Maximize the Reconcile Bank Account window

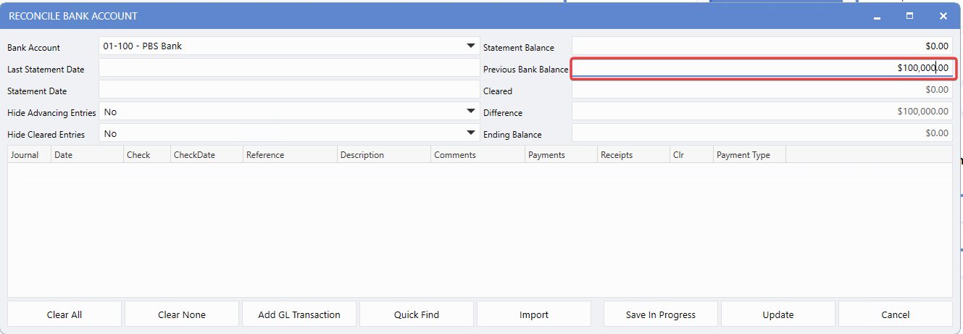click(910, 16)
